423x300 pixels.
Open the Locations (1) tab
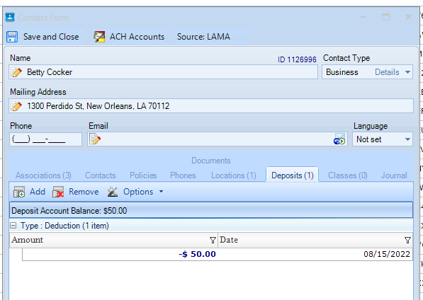(234, 175)
